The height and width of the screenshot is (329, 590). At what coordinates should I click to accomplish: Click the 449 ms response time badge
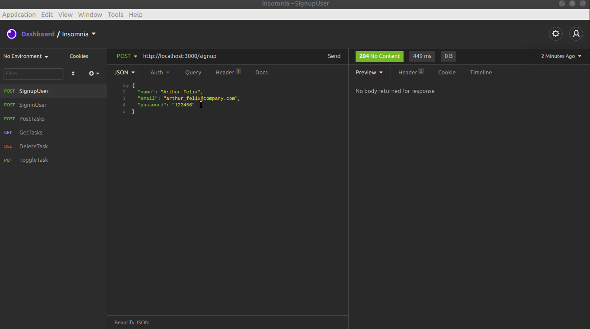[422, 56]
